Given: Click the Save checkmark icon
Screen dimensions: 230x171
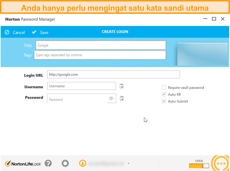Looking at the screenshot, I should (x=34, y=32).
